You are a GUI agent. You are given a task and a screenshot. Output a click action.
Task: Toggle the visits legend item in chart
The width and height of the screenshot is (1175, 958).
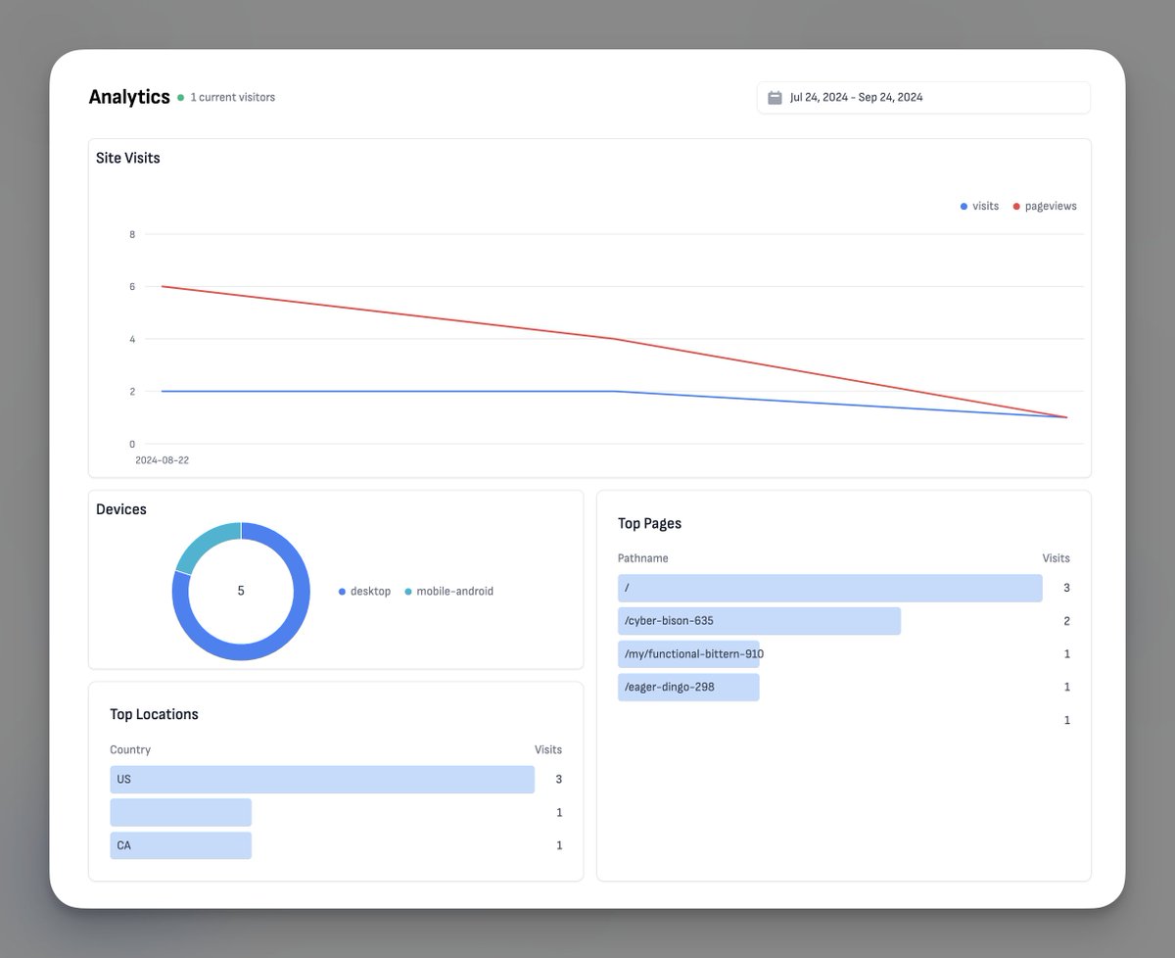click(979, 207)
